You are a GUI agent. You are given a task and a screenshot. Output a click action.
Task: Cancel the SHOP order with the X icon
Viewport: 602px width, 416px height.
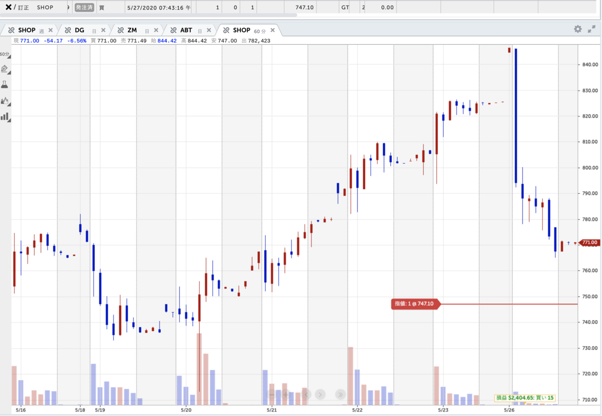point(9,8)
